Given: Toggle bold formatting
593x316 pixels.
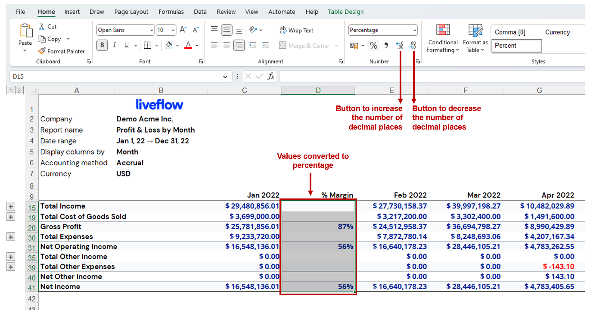Looking at the screenshot, I should click(x=102, y=45).
